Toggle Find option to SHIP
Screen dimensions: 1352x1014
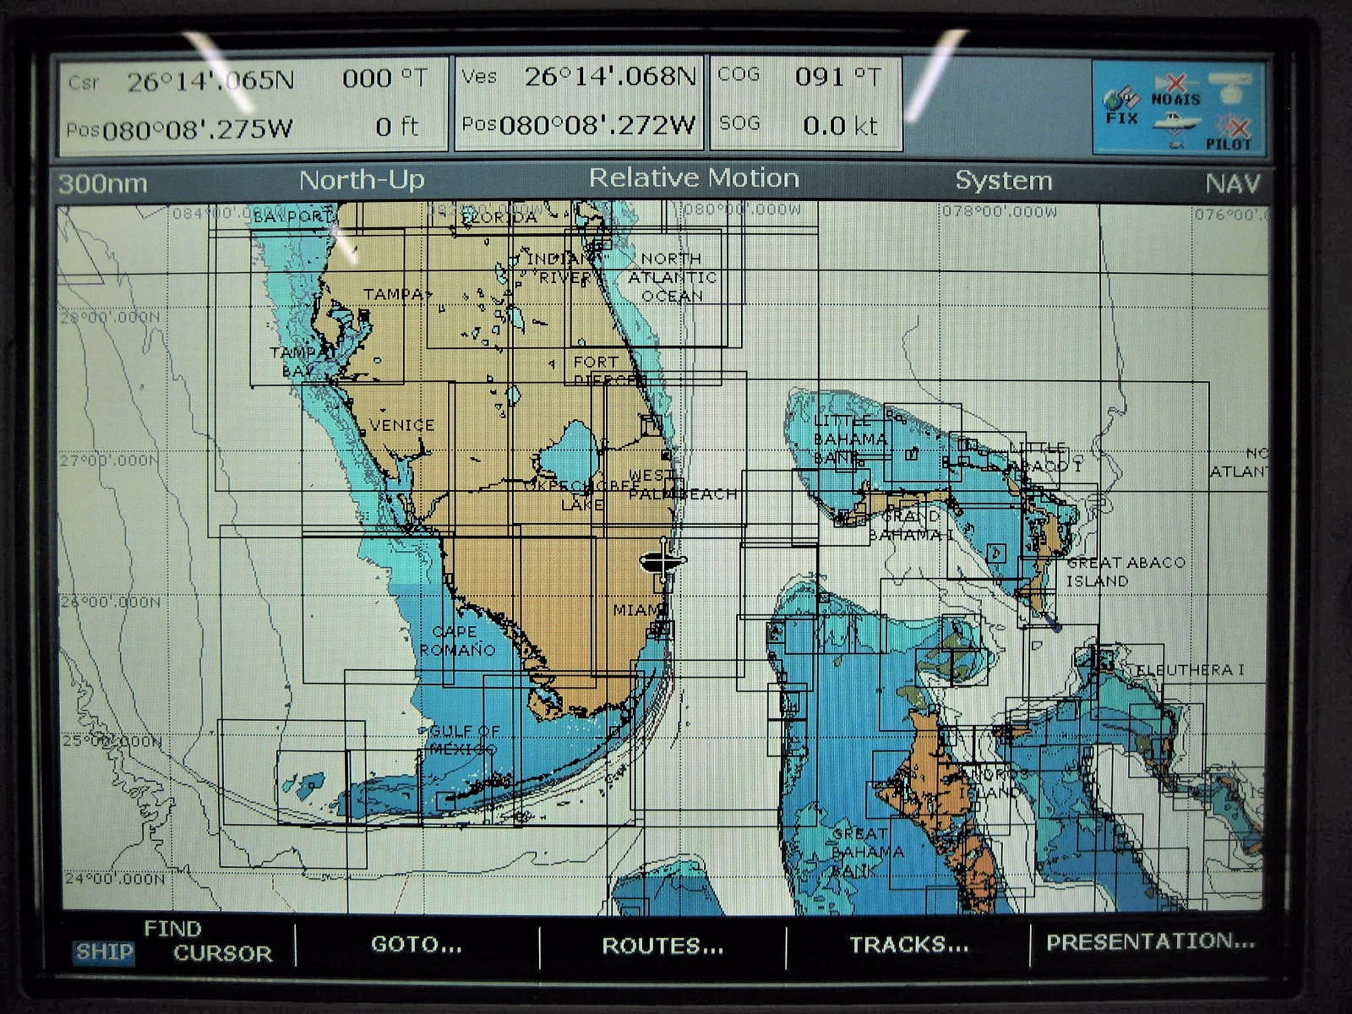pos(104,952)
